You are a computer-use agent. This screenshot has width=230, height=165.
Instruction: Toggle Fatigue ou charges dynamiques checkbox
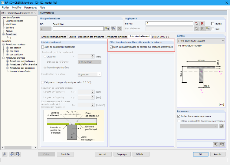(43, 82)
